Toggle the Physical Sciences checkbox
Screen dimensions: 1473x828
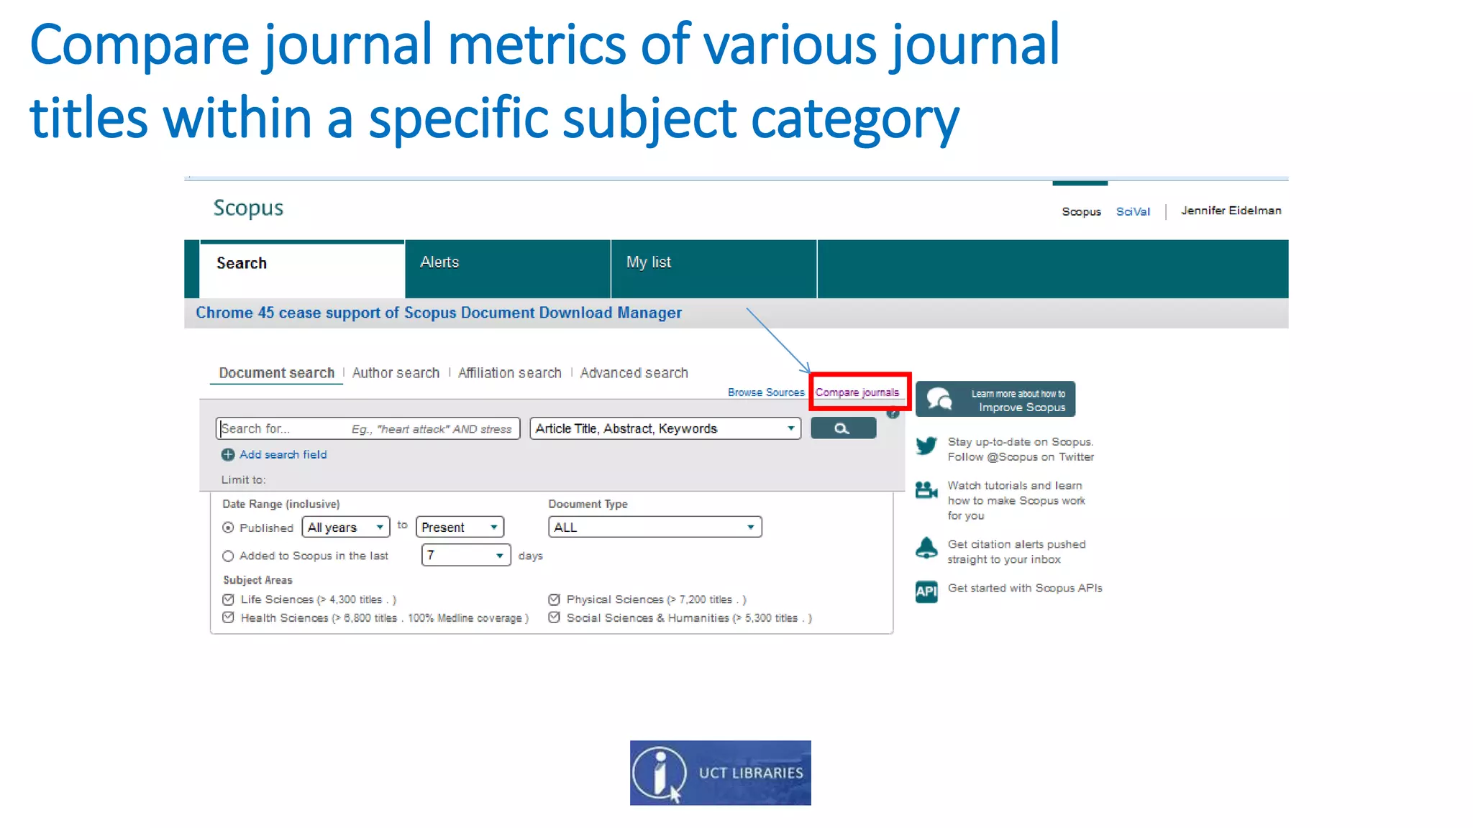[x=554, y=599]
